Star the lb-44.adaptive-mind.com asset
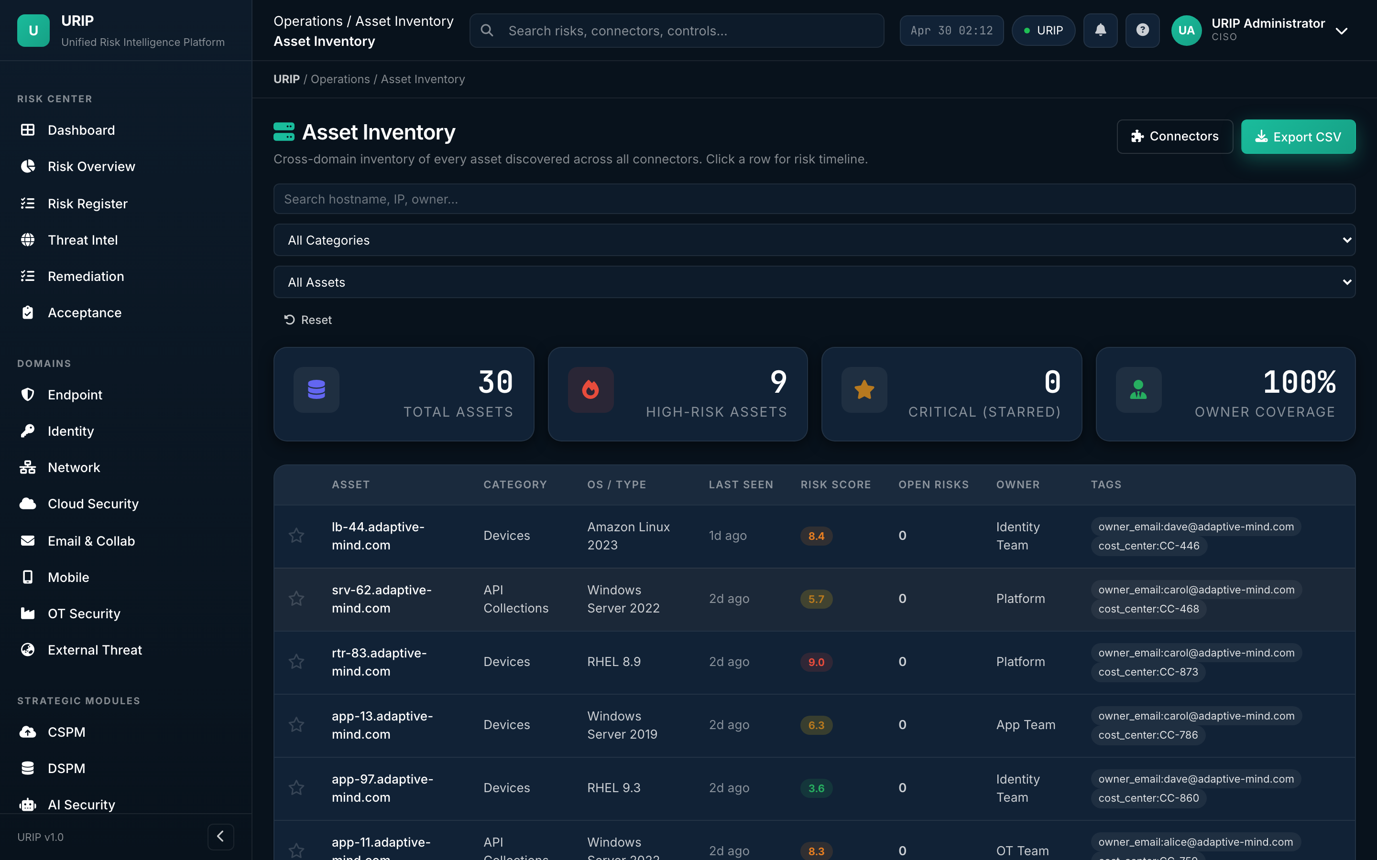Image resolution: width=1377 pixels, height=860 pixels. tap(296, 535)
